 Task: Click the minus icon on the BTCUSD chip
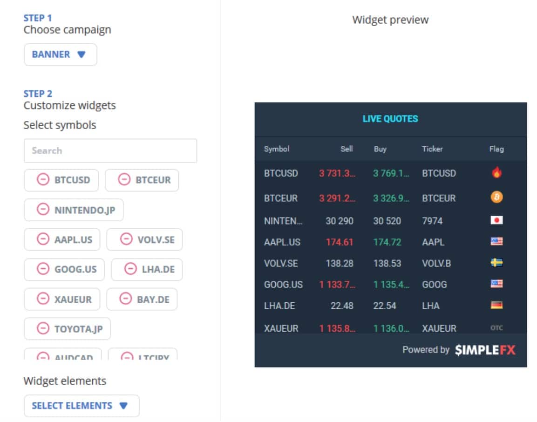pos(43,180)
